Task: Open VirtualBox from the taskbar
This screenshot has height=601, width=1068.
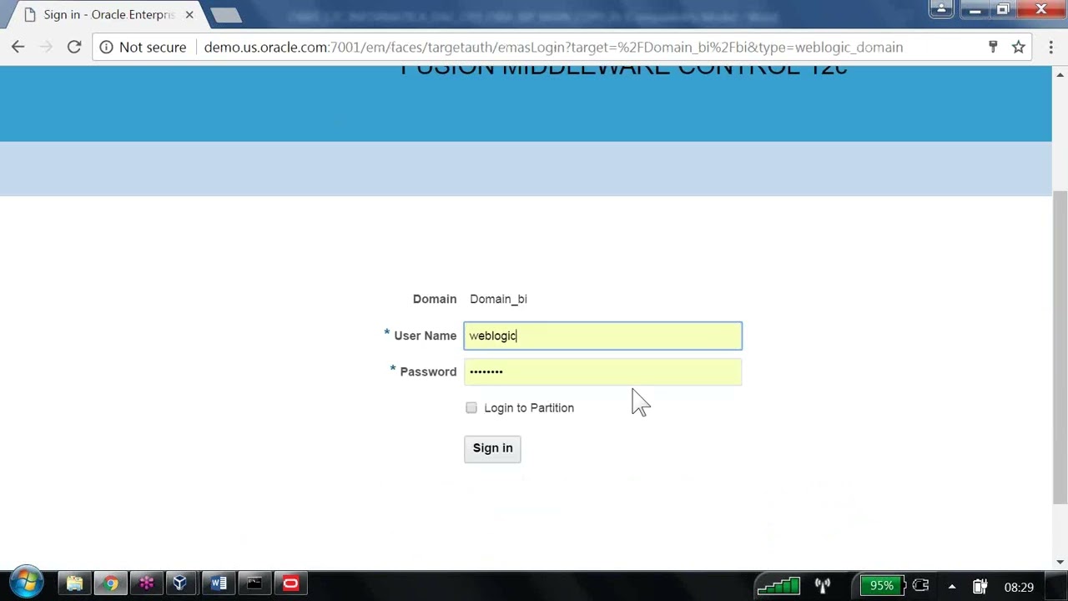Action: point(180,583)
